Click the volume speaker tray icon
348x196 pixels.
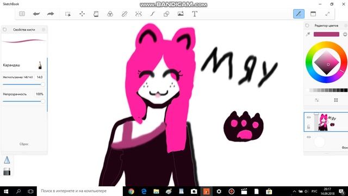(x=307, y=191)
